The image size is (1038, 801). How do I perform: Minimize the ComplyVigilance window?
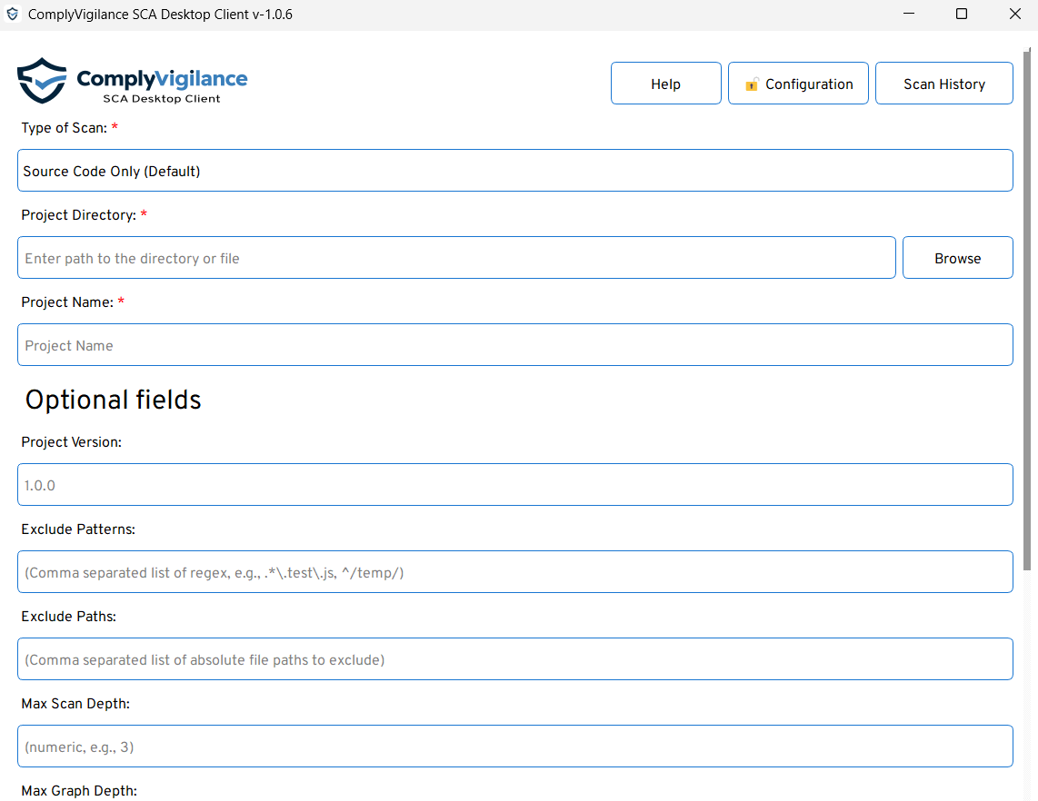pyautogui.click(x=907, y=15)
